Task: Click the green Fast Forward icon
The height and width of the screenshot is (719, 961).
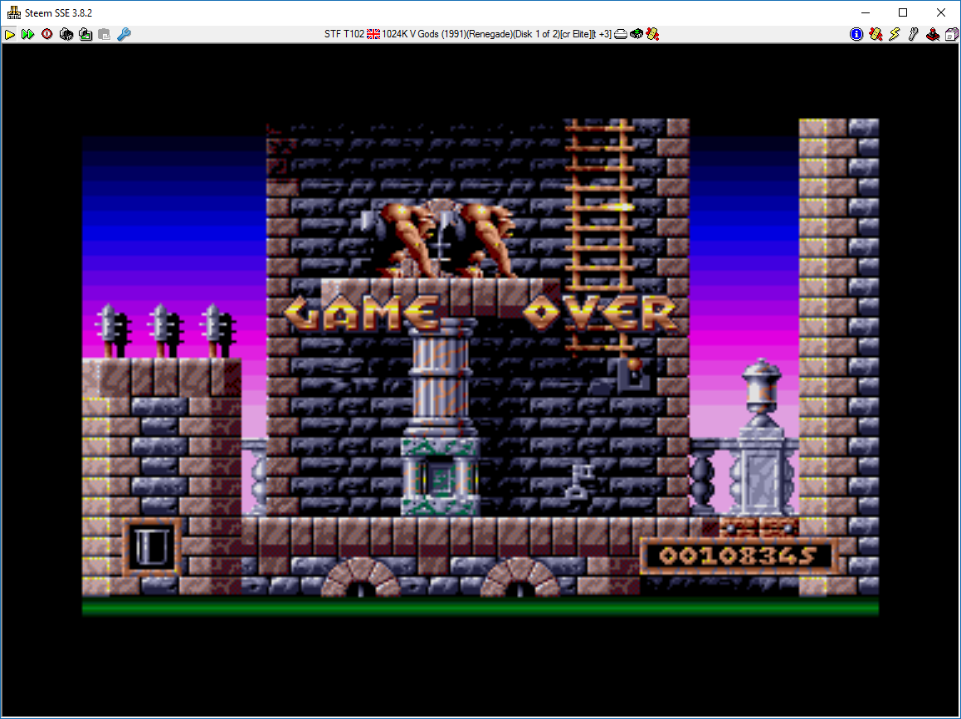Action: point(28,34)
